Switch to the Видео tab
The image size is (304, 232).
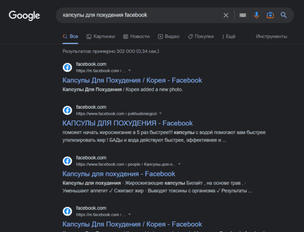(x=169, y=37)
